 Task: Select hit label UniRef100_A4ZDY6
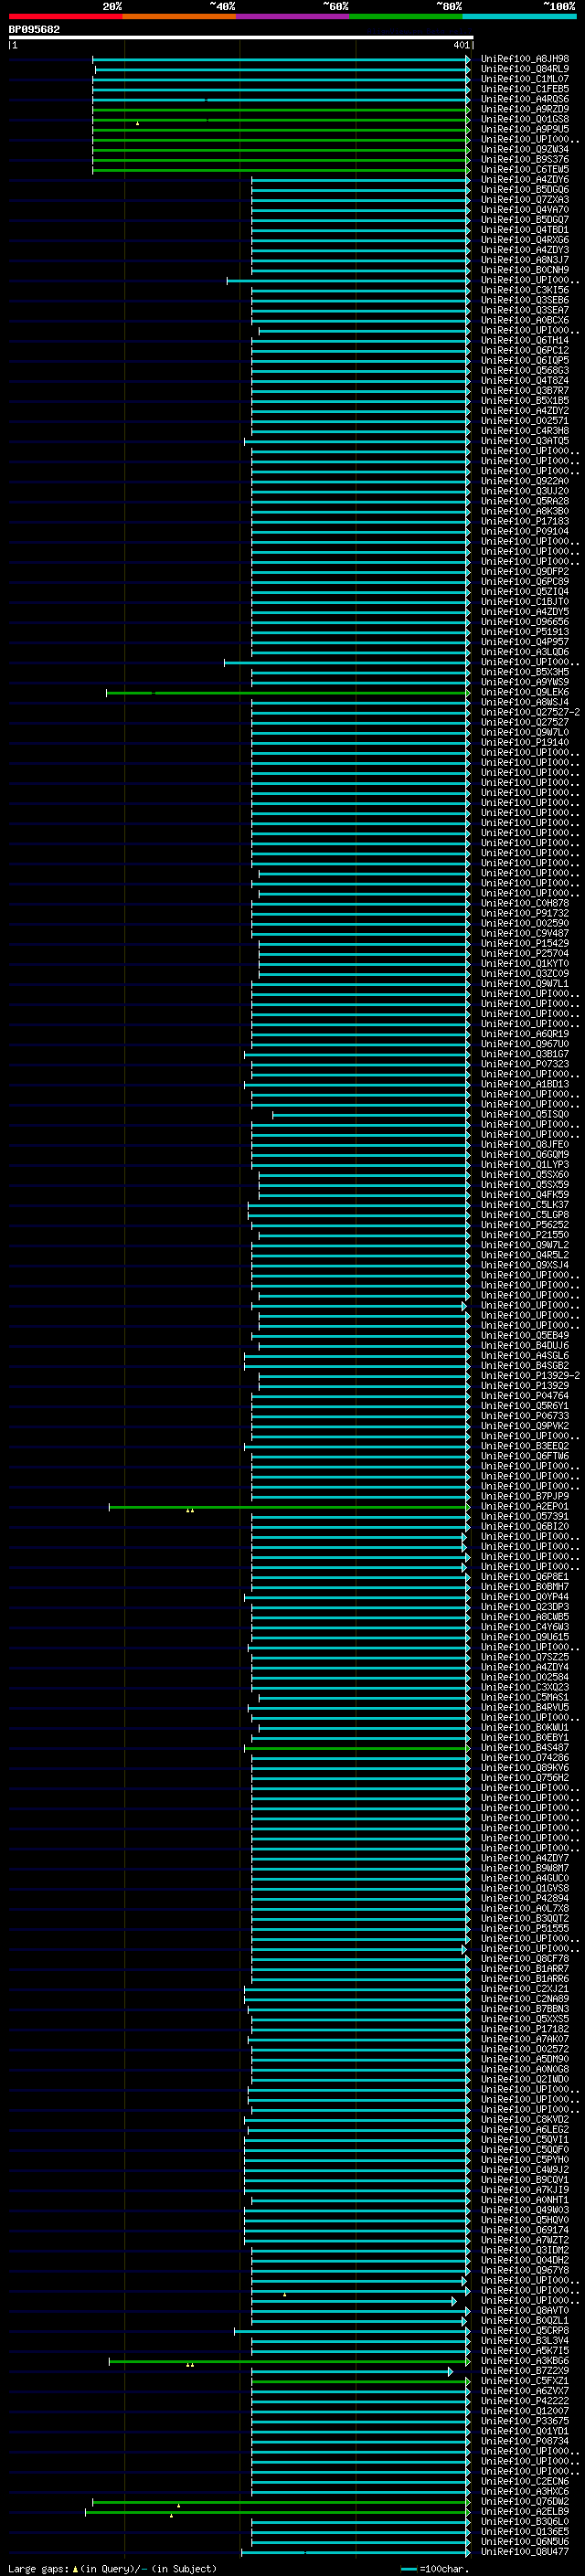(525, 180)
